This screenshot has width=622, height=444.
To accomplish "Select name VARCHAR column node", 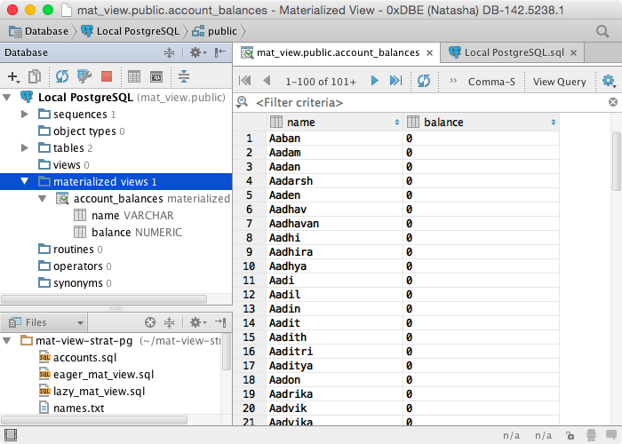I will coord(124,216).
